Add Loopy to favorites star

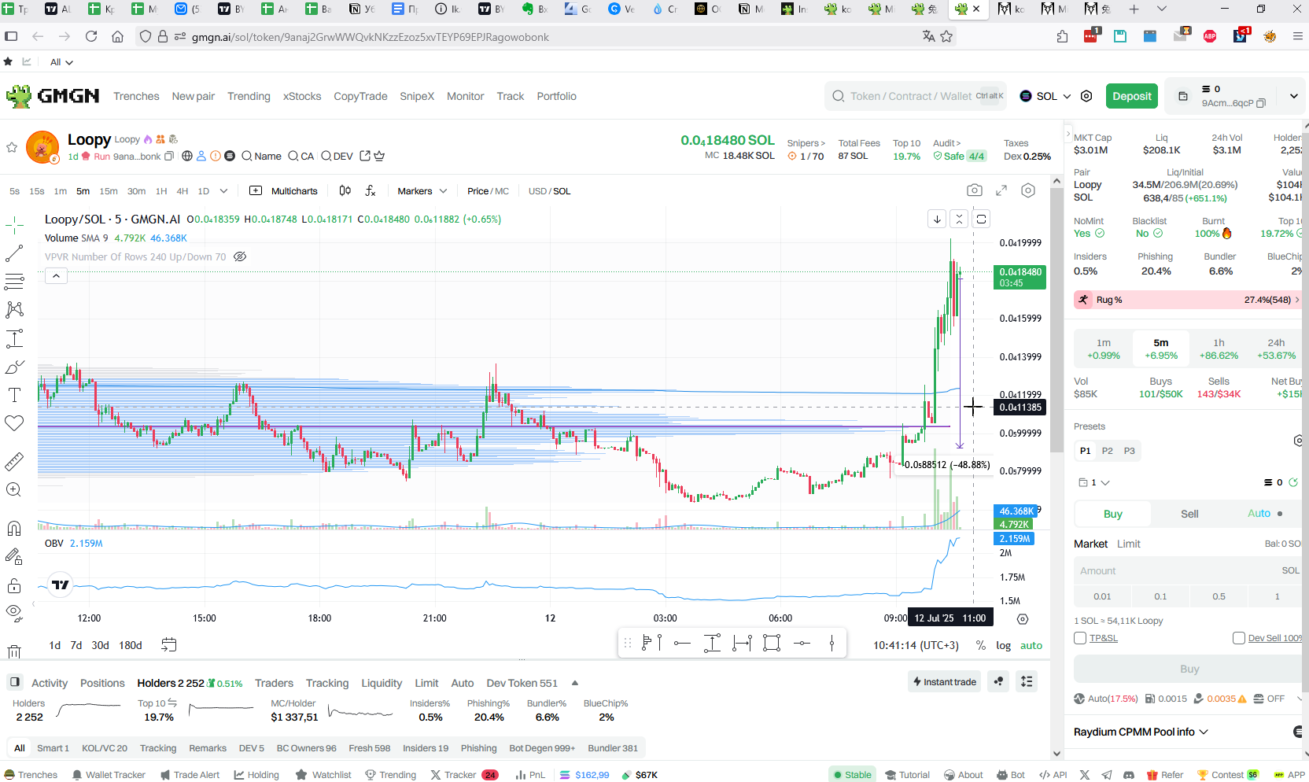point(12,147)
